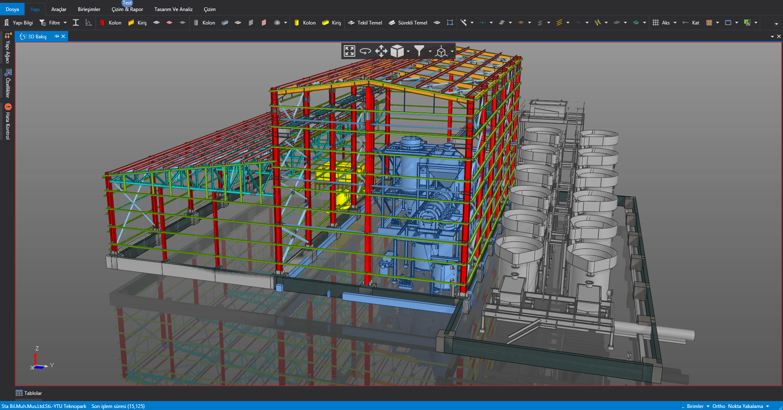Image resolution: width=783 pixels, height=410 pixels.
Task: Open the Hata Kontrol side panel
Action: pos(8,122)
